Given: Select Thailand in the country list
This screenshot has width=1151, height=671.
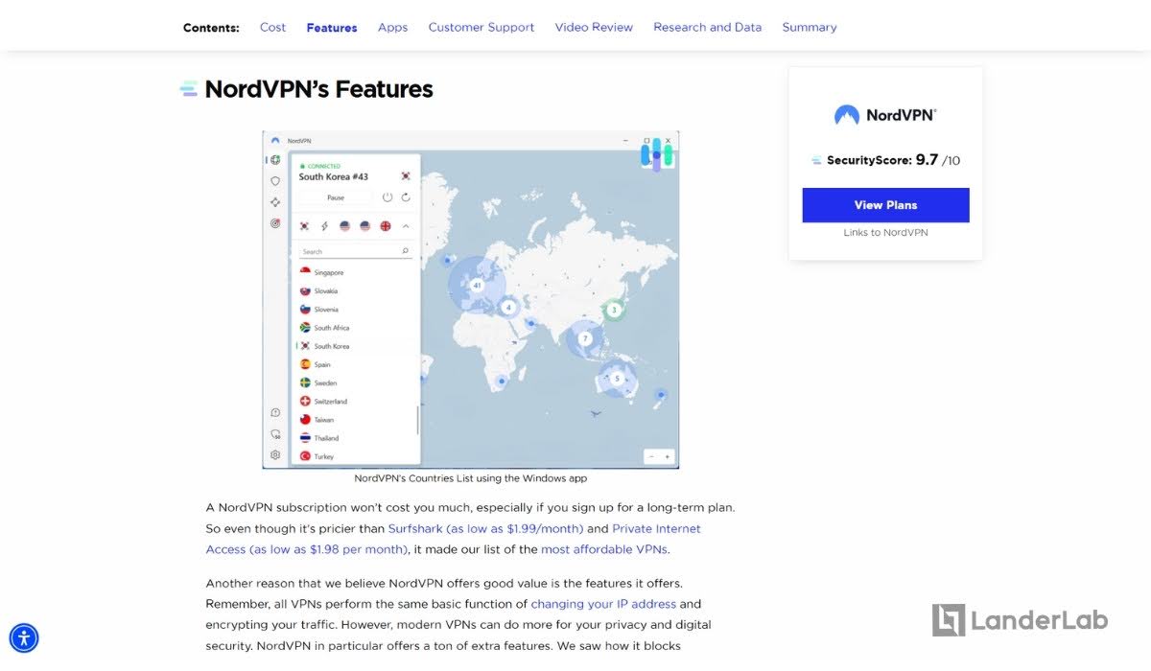Looking at the screenshot, I should click(355, 438).
